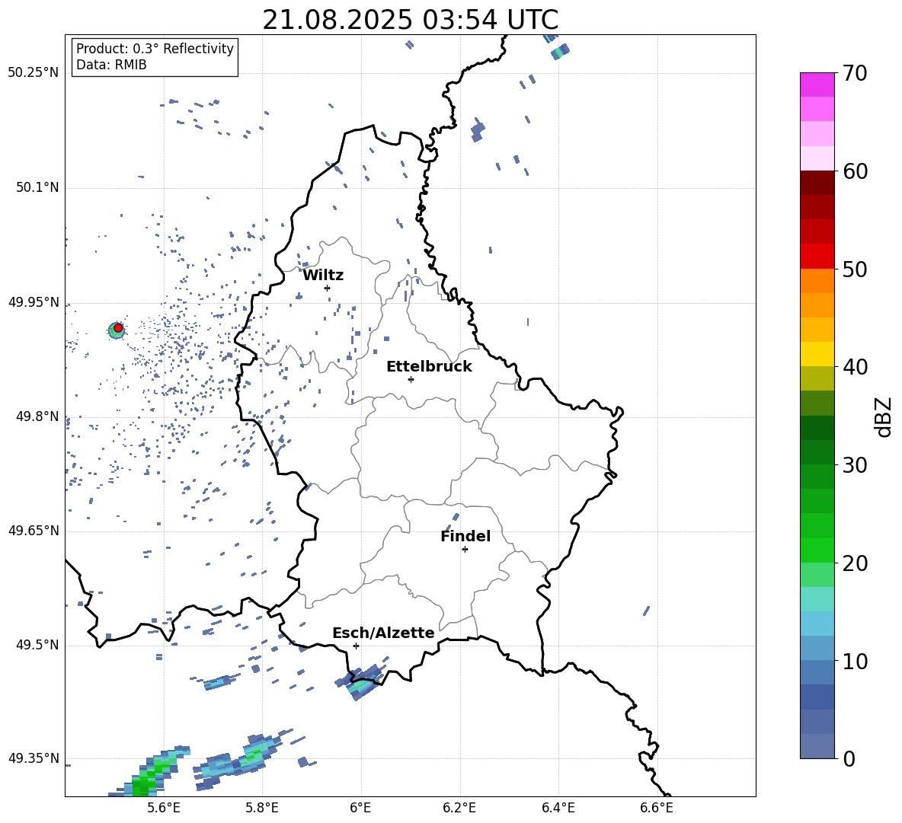Click the 50.25°N latitude label
The image size is (902, 823).
pyautogui.click(x=34, y=73)
